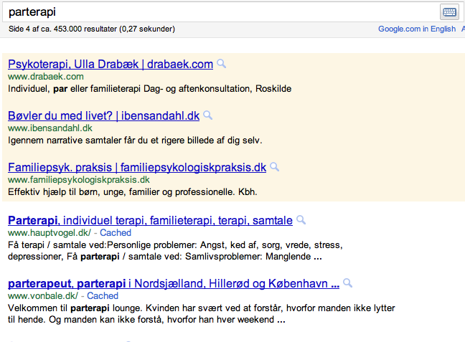Click preview magnifier beside Parterapi, individuel terapi result
This screenshot has height=342, width=465.
pos(301,220)
